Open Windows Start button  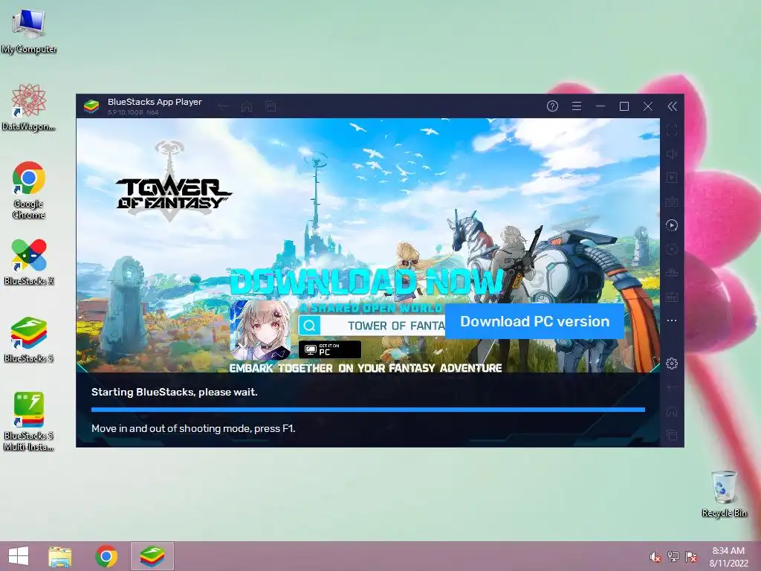click(x=19, y=556)
